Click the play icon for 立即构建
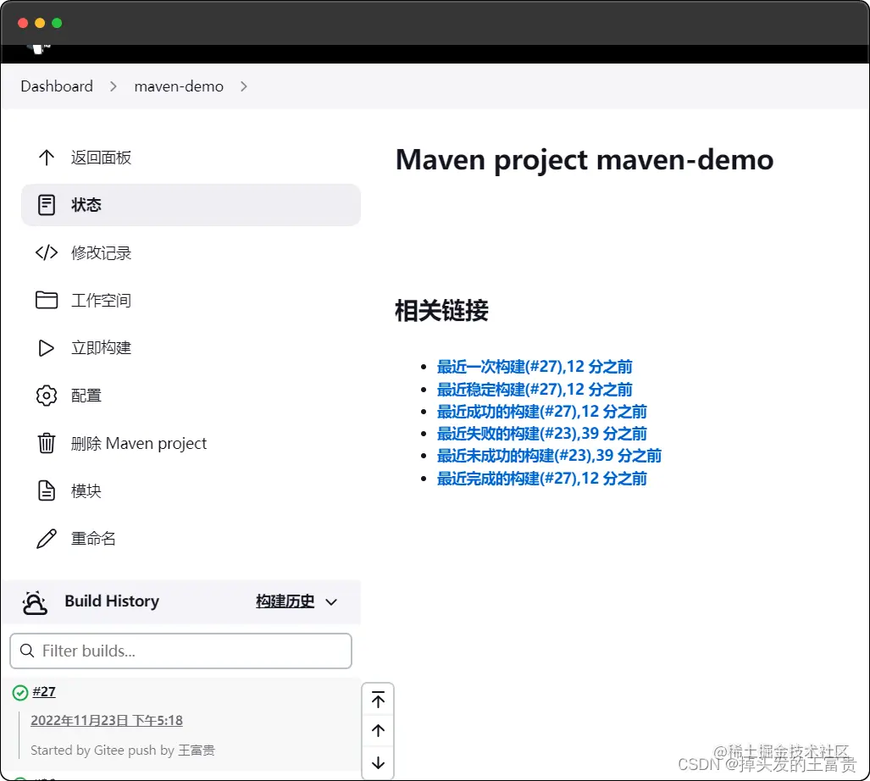 (47, 348)
